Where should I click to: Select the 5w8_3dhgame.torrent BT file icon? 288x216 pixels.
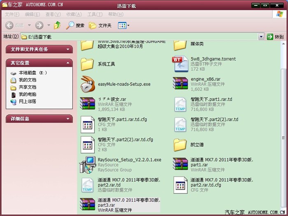(180, 64)
